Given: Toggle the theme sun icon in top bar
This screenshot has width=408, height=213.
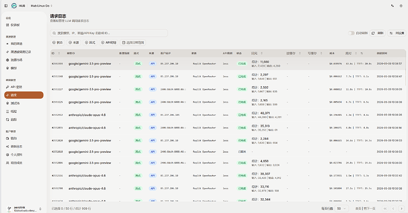Looking at the screenshot, I should [401, 6].
